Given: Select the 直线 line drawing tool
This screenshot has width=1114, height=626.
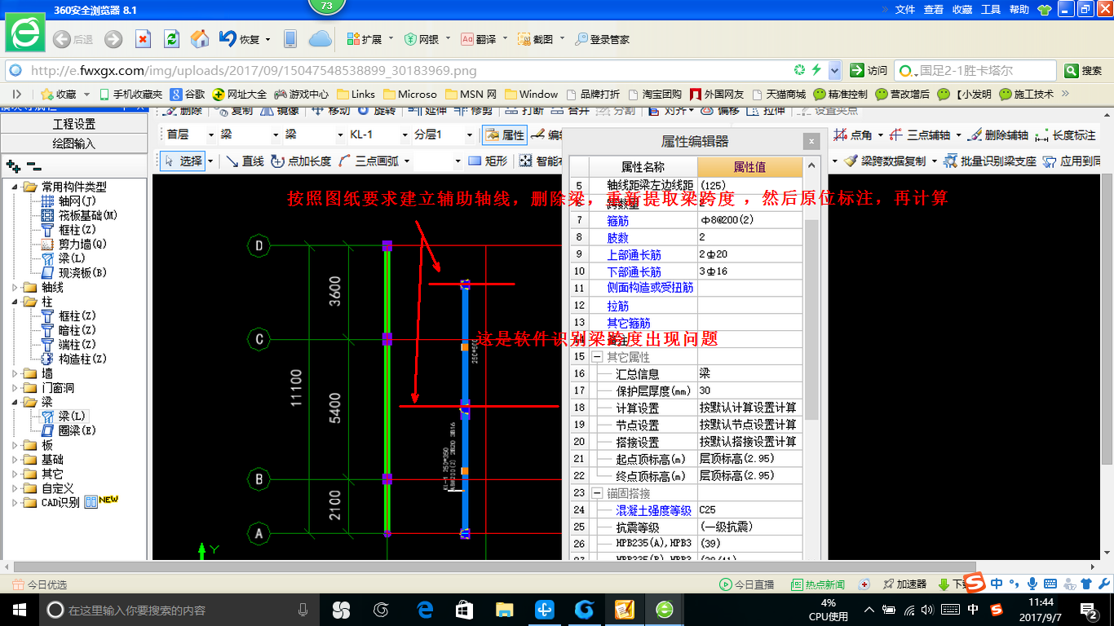Looking at the screenshot, I should [245, 161].
